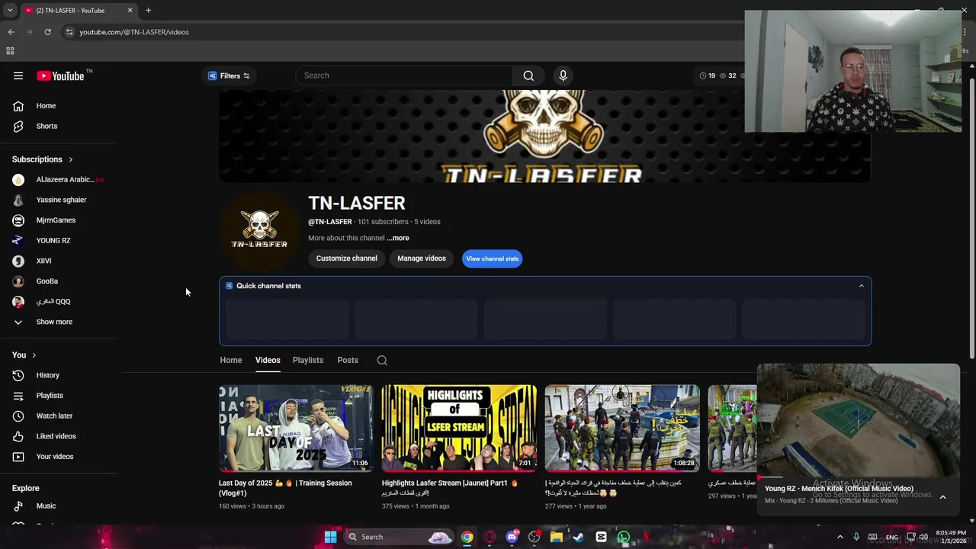Open the 1:08:28 long video thumbnail

click(x=622, y=428)
